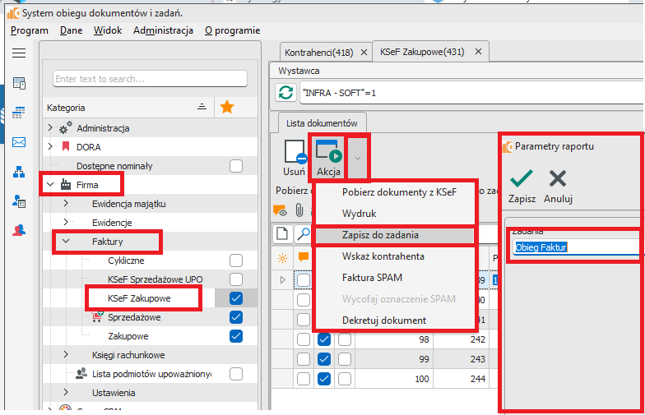Viewport: 645px width, 415px height.
Task: Tick the Cykliczne checkbox
Action: (236, 261)
